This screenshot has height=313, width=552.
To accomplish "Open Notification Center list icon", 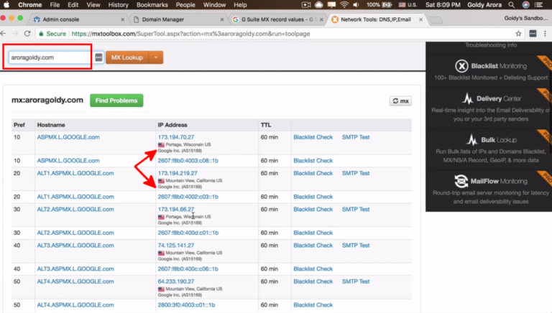I will pyautogui.click(x=538, y=5).
